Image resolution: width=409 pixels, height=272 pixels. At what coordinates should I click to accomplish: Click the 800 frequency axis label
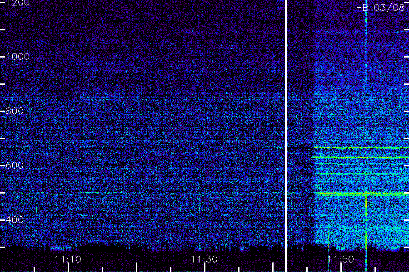click(15, 111)
